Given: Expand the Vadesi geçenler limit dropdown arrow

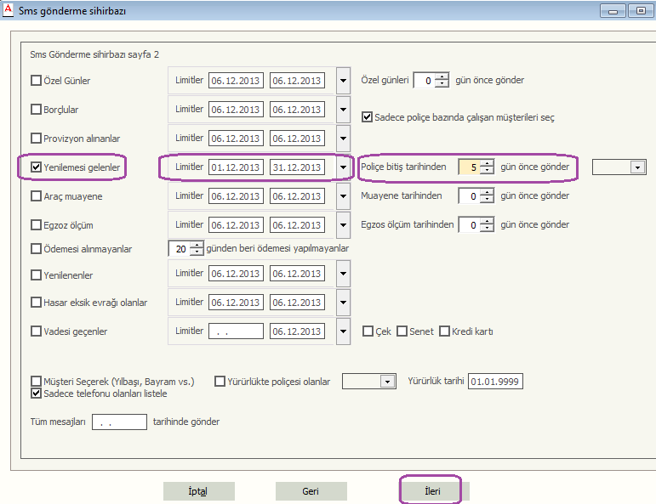Looking at the screenshot, I should (x=343, y=331).
